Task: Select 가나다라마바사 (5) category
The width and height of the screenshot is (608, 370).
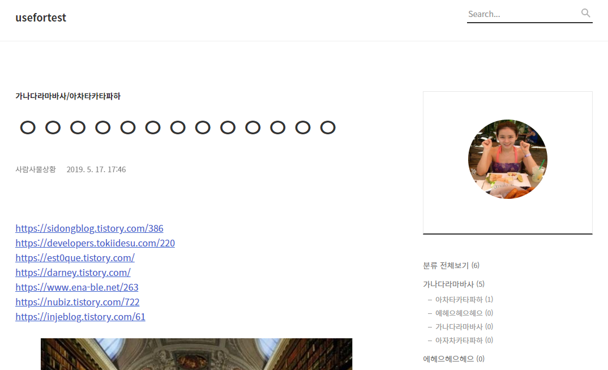Action: point(453,284)
